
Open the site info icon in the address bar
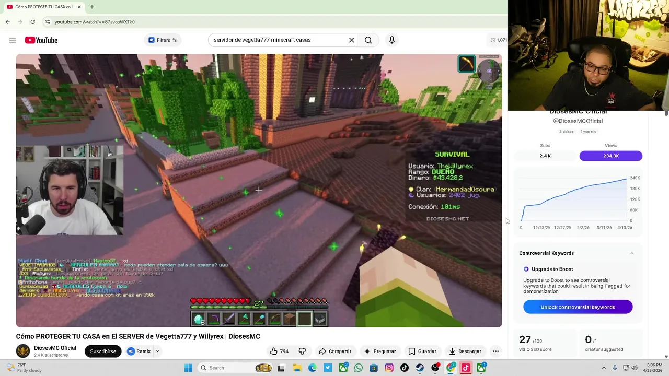48,22
